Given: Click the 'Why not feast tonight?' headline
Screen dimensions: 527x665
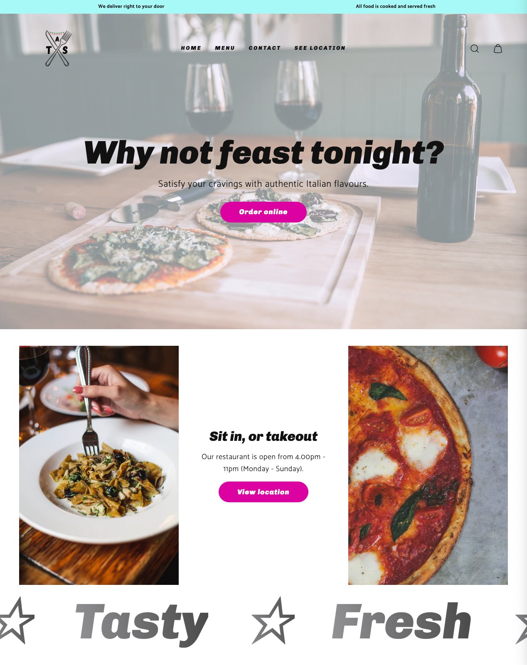Looking at the screenshot, I should coord(264,154).
